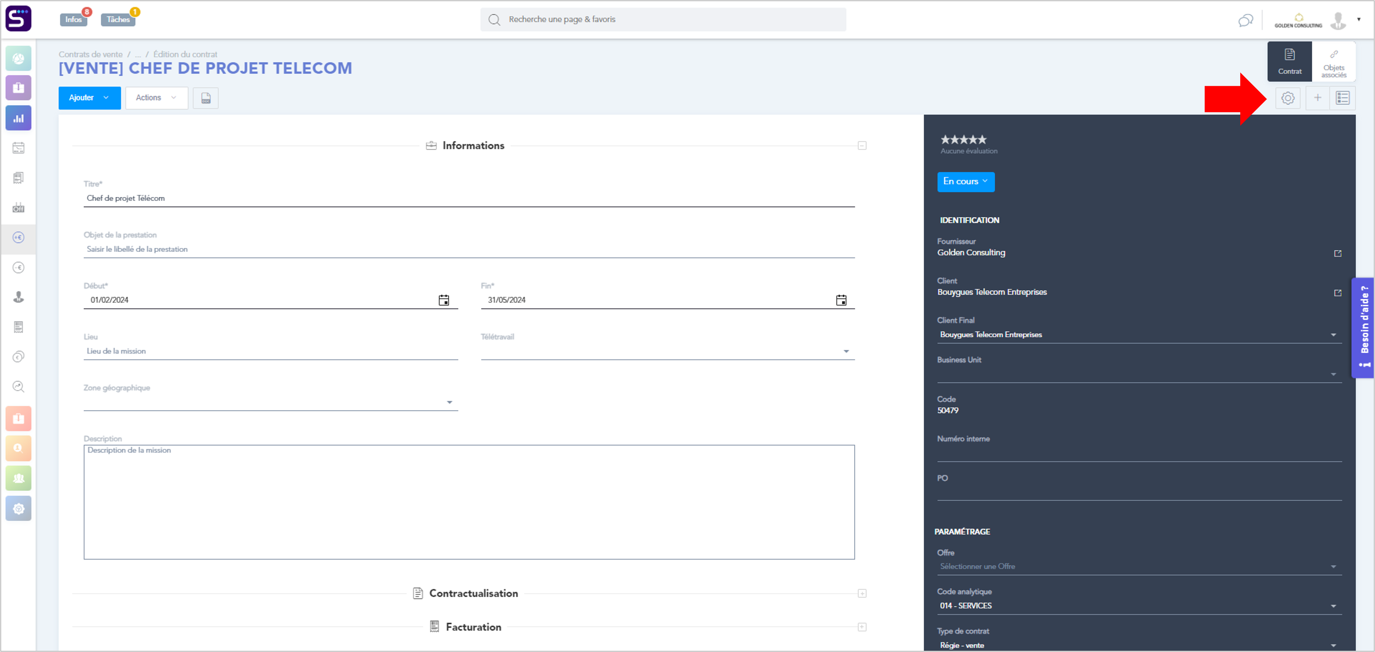Open the En cours status dropdown
This screenshot has height=652, width=1375.
(966, 182)
